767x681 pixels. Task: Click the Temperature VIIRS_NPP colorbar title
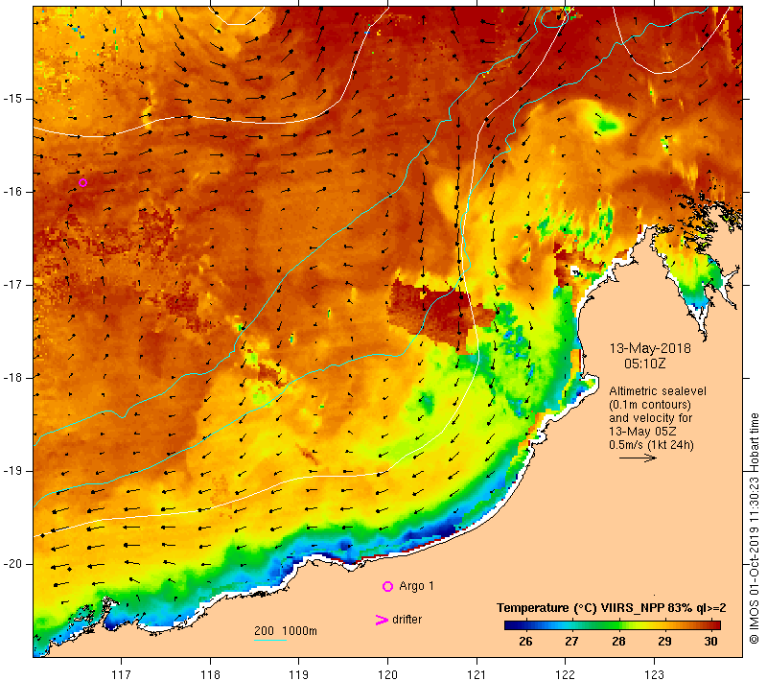(612, 608)
